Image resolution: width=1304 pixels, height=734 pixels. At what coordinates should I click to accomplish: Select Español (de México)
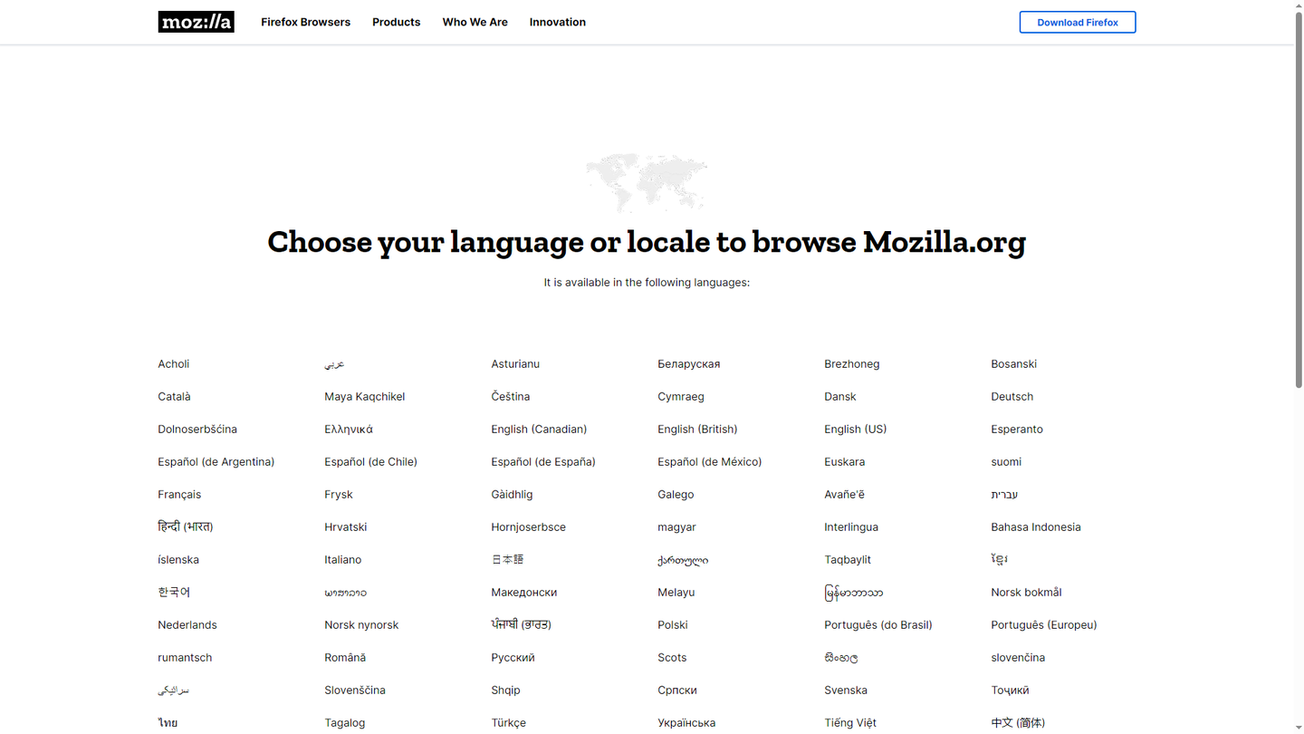pos(709,461)
